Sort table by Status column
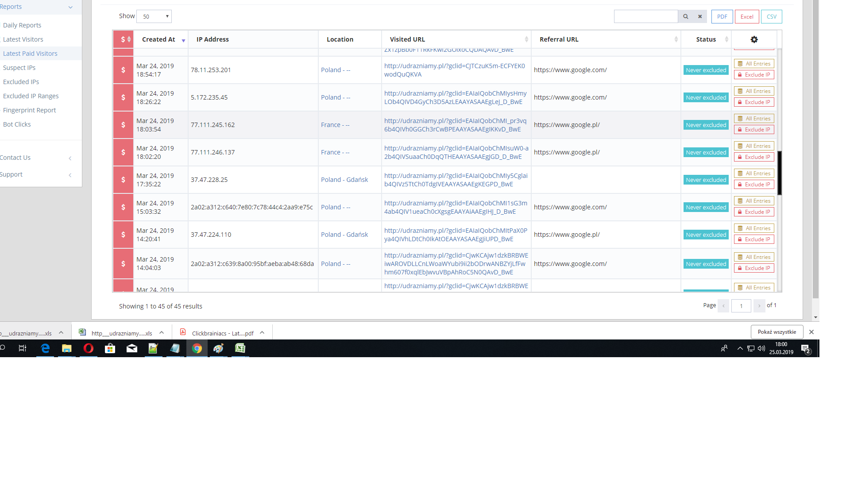 [706, 39]
